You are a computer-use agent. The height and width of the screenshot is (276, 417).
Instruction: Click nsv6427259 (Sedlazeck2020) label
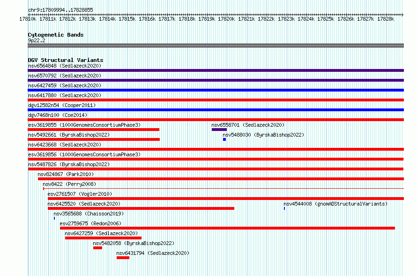click(101, 233)
